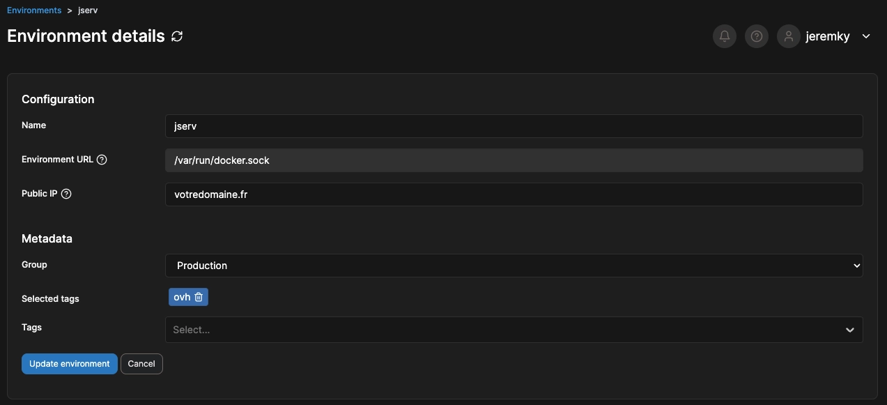Image resolution: width=887 pixels, height=405 pixels.
Task: Go to the Environments breadcrumb link
Action: pyautogui.click(x=34, y=10)
